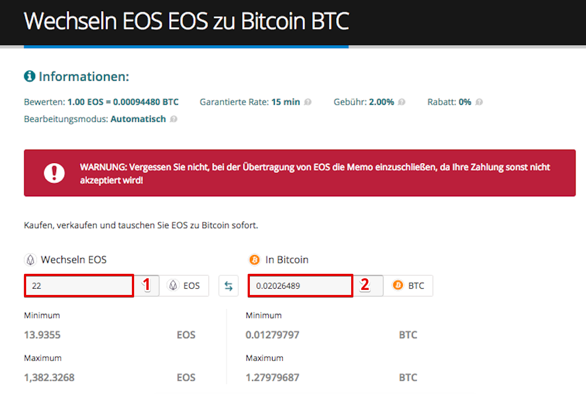Click help icon next to Gebühr 2.00%
Screen dimensions: 586x394
401,102
